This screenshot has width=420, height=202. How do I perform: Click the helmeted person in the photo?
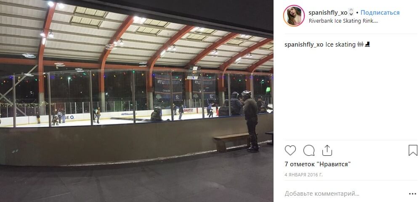click(x=250, y=121)
